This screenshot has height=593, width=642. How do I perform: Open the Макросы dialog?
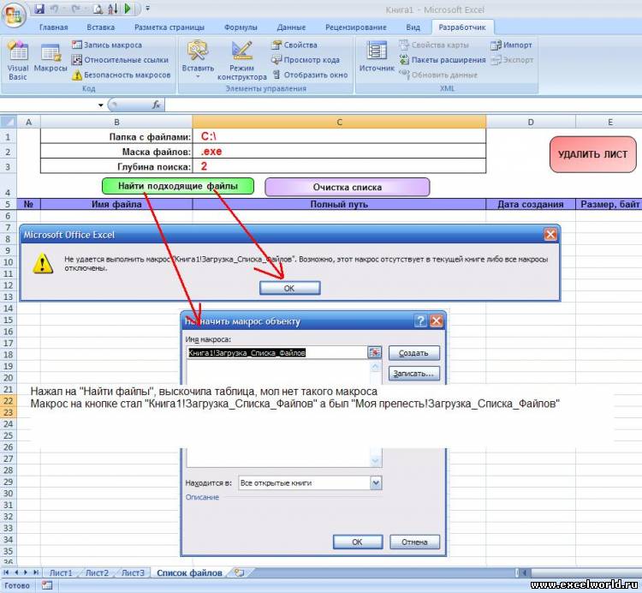pyautogui.click(x=51, y=58)
